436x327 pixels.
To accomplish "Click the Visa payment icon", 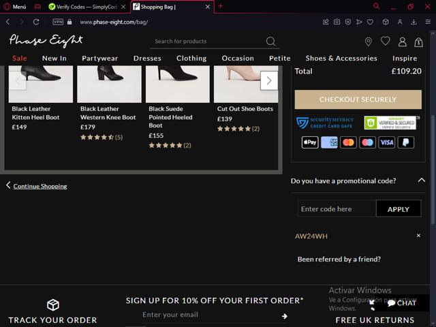I will click(386, 142).
